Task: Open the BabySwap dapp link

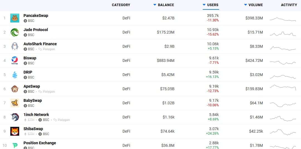Action: click(x=33, y=100)
